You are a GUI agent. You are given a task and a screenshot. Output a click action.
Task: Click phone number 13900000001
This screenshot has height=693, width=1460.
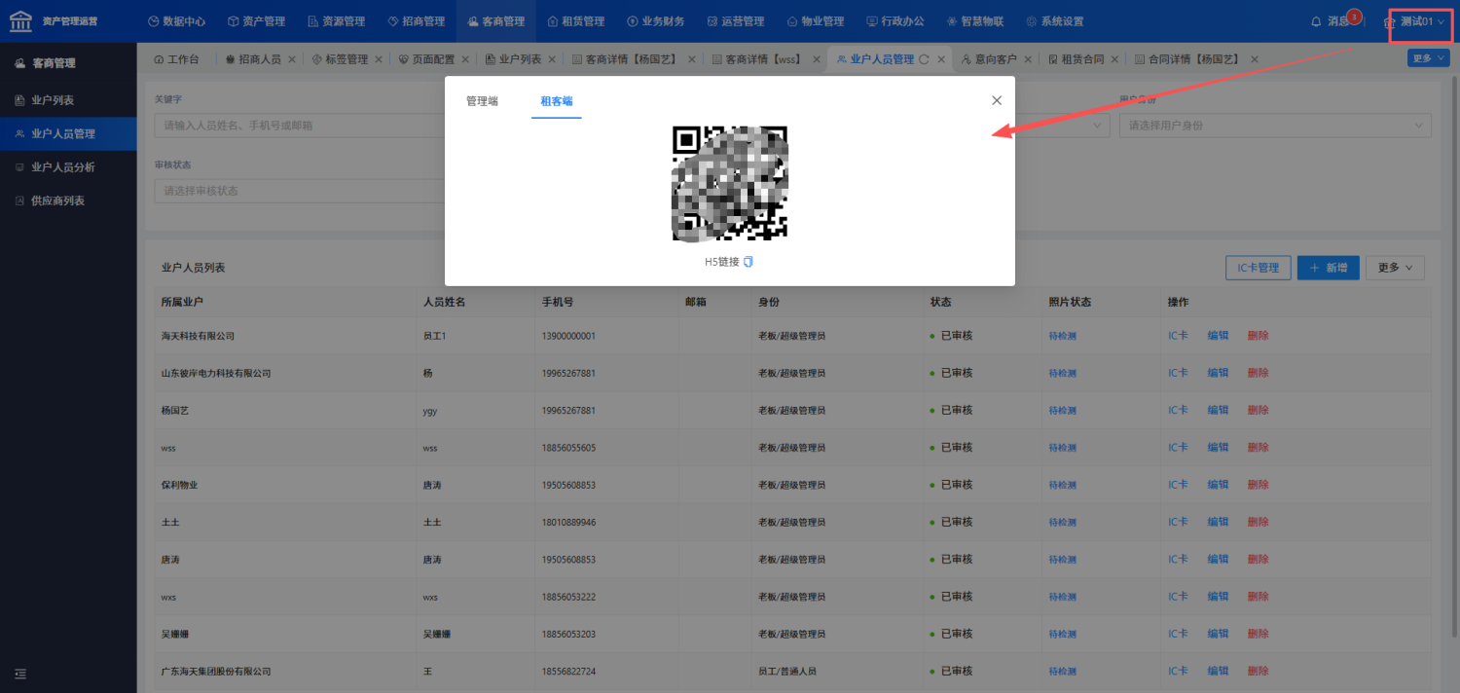(568, 336)
